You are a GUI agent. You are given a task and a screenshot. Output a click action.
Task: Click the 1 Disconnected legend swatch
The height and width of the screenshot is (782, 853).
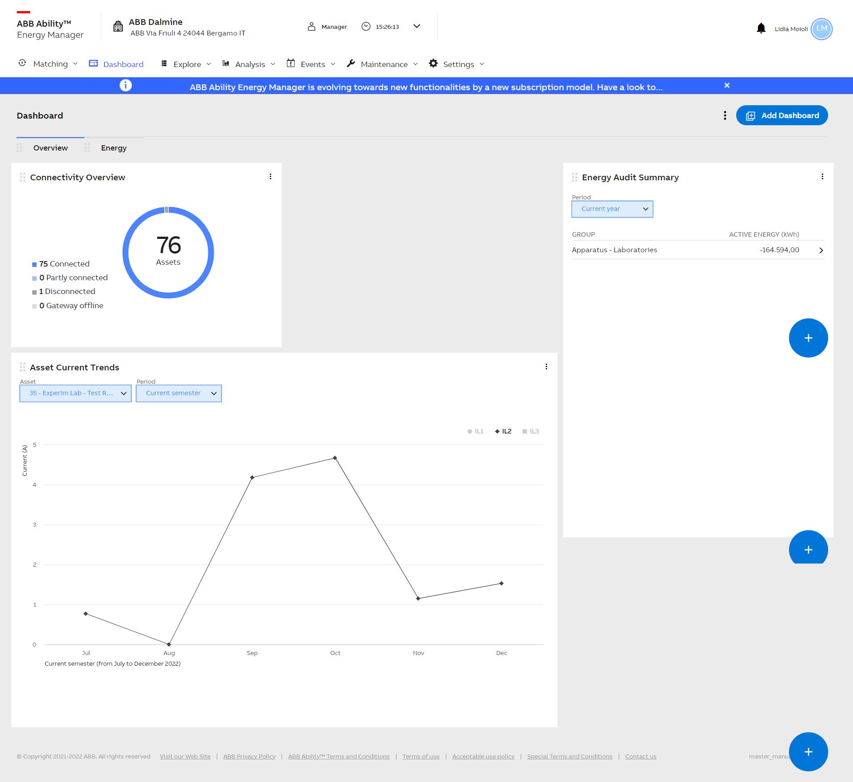[x=34, y=292]
